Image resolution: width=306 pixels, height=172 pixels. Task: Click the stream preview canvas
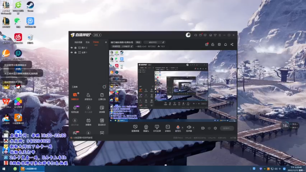tap(173, 86)
